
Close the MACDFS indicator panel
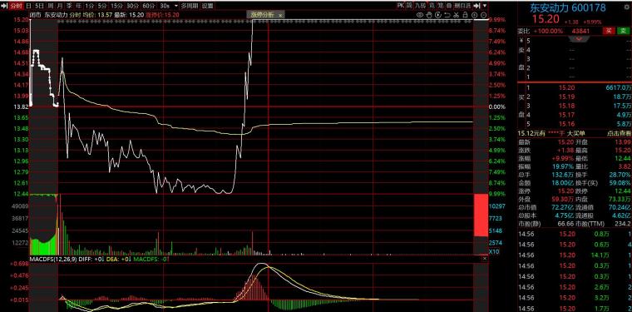[x=485, y=259]
